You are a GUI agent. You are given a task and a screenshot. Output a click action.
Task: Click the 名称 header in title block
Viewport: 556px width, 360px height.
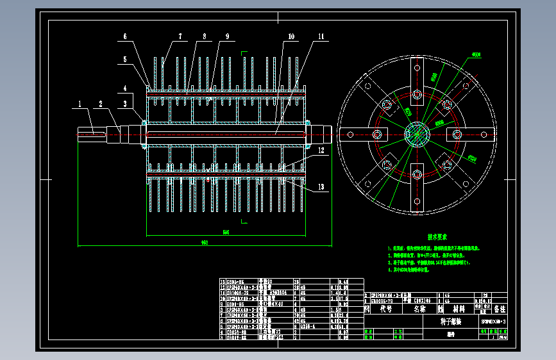(x=419, y=309)
